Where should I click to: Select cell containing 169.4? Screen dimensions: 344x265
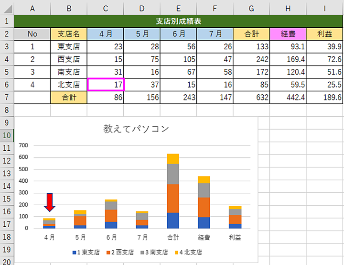pos(288,59)
